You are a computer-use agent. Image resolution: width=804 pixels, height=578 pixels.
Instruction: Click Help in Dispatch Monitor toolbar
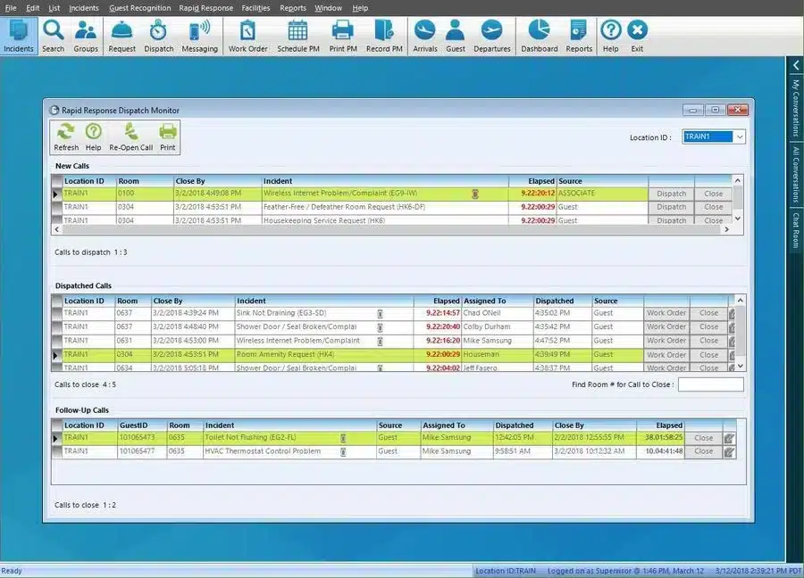click(93, 137)
